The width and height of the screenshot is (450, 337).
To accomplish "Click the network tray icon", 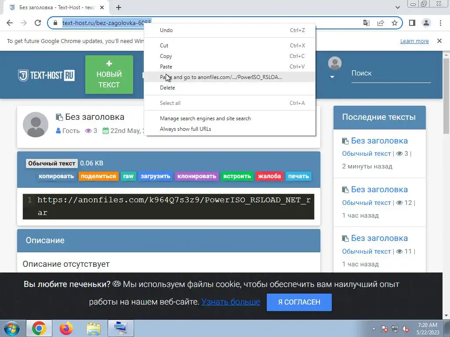I will 395,329.
